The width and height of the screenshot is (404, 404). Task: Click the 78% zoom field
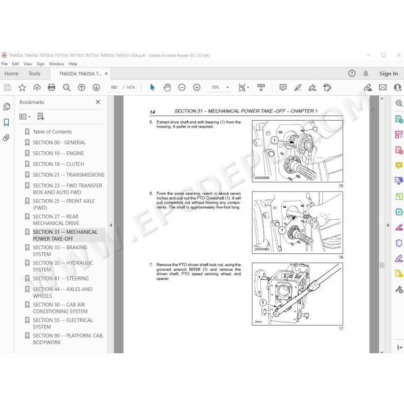click(216, 88)
